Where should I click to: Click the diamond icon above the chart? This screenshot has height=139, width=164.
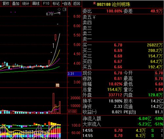point(59,10)
